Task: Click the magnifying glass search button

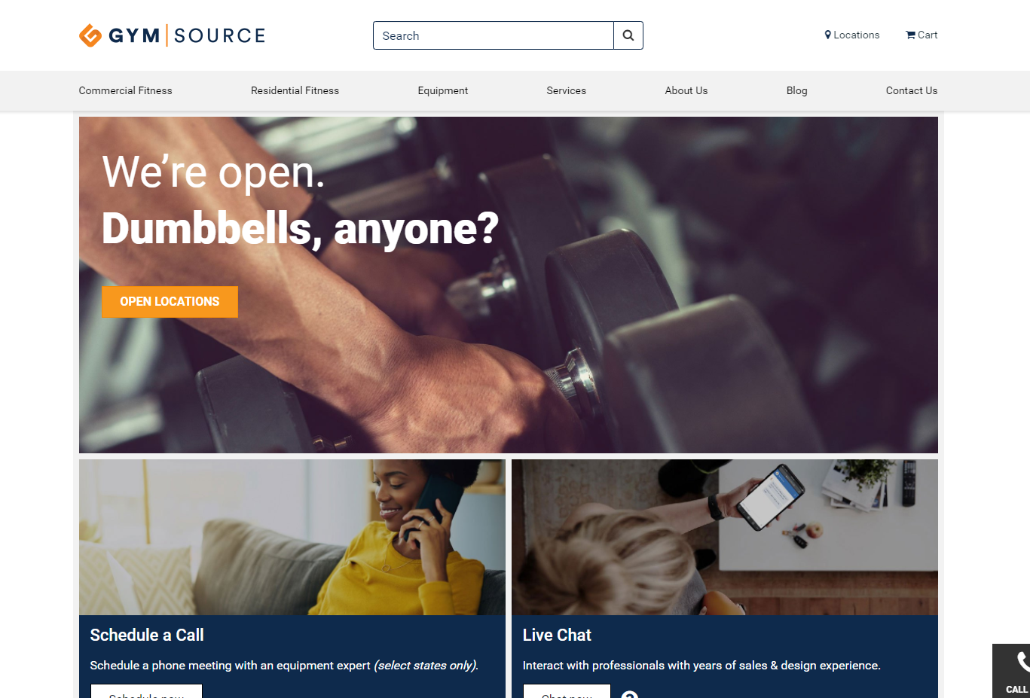Action: (628, 35)
